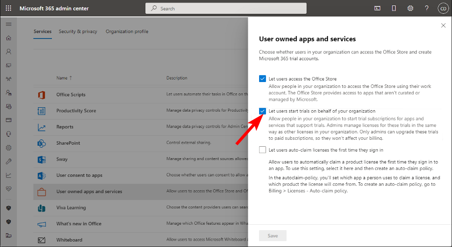
Task: Click the User owned apps shopping bag icon
Action: click(x=42, y=192)
